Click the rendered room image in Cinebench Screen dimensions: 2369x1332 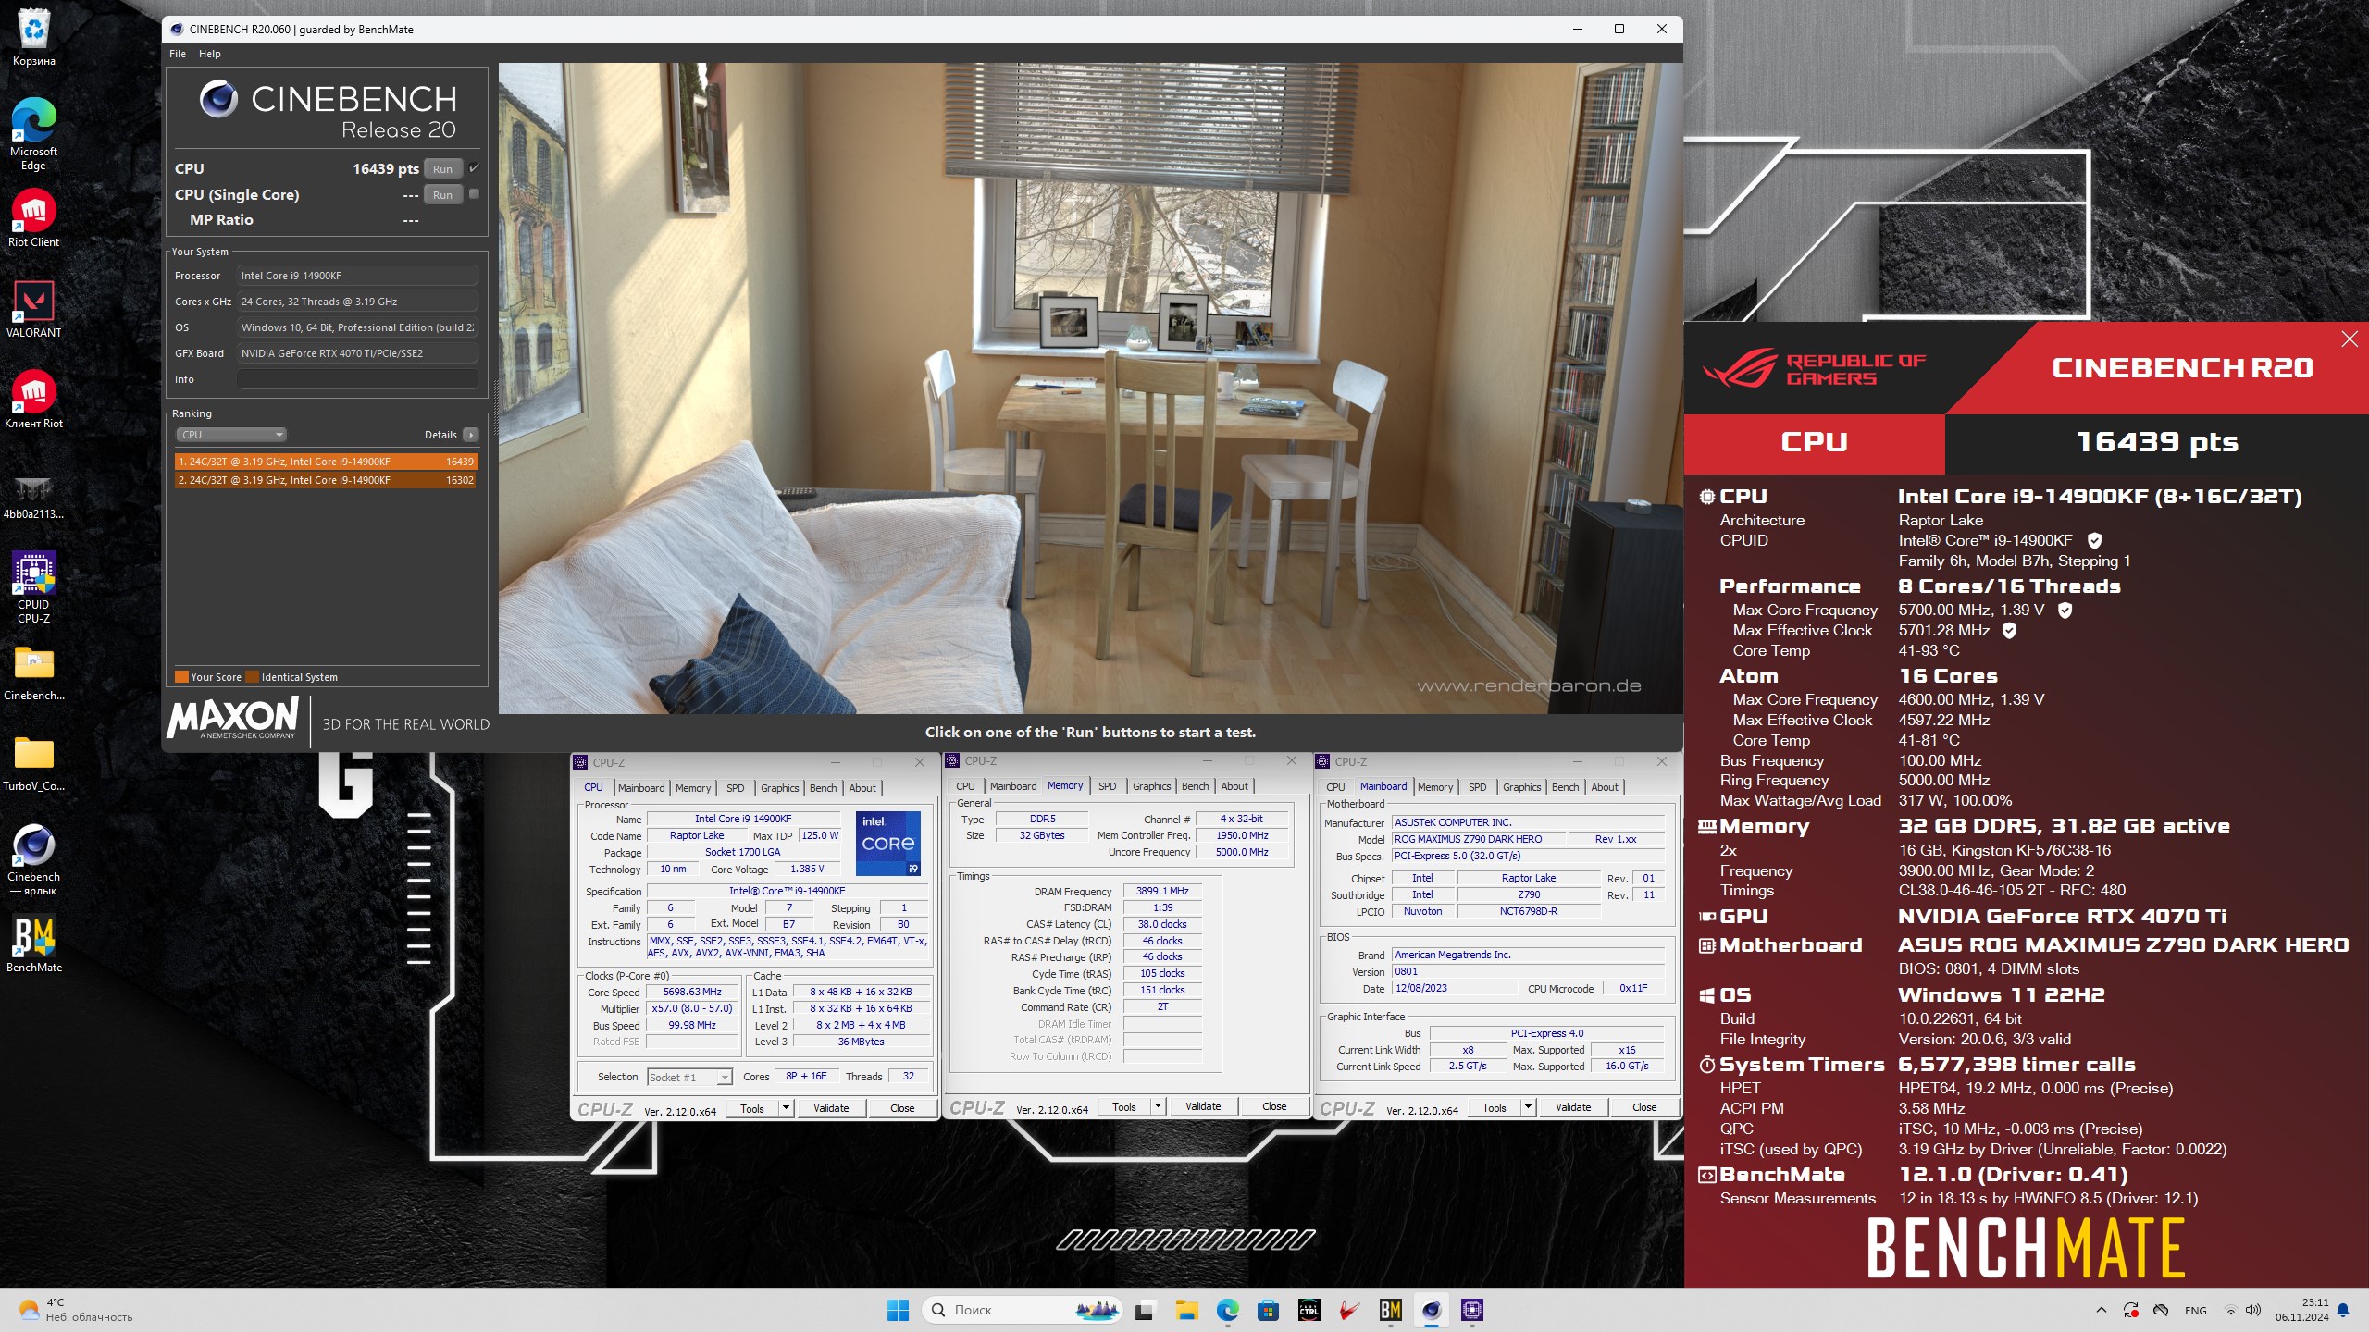[1090, 388]
